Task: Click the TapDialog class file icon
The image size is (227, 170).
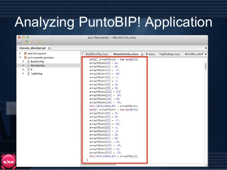Action: [x=28, y=74]
